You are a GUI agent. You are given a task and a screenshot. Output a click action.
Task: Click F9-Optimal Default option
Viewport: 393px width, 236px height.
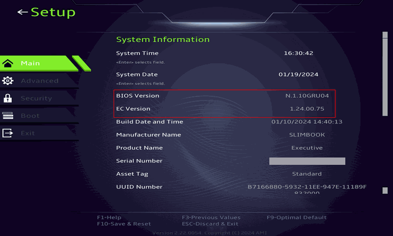[296, 217]
